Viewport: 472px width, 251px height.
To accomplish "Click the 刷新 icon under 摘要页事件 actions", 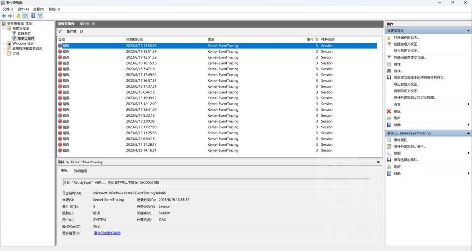I will pyautogui.click(x=389, y=118).
